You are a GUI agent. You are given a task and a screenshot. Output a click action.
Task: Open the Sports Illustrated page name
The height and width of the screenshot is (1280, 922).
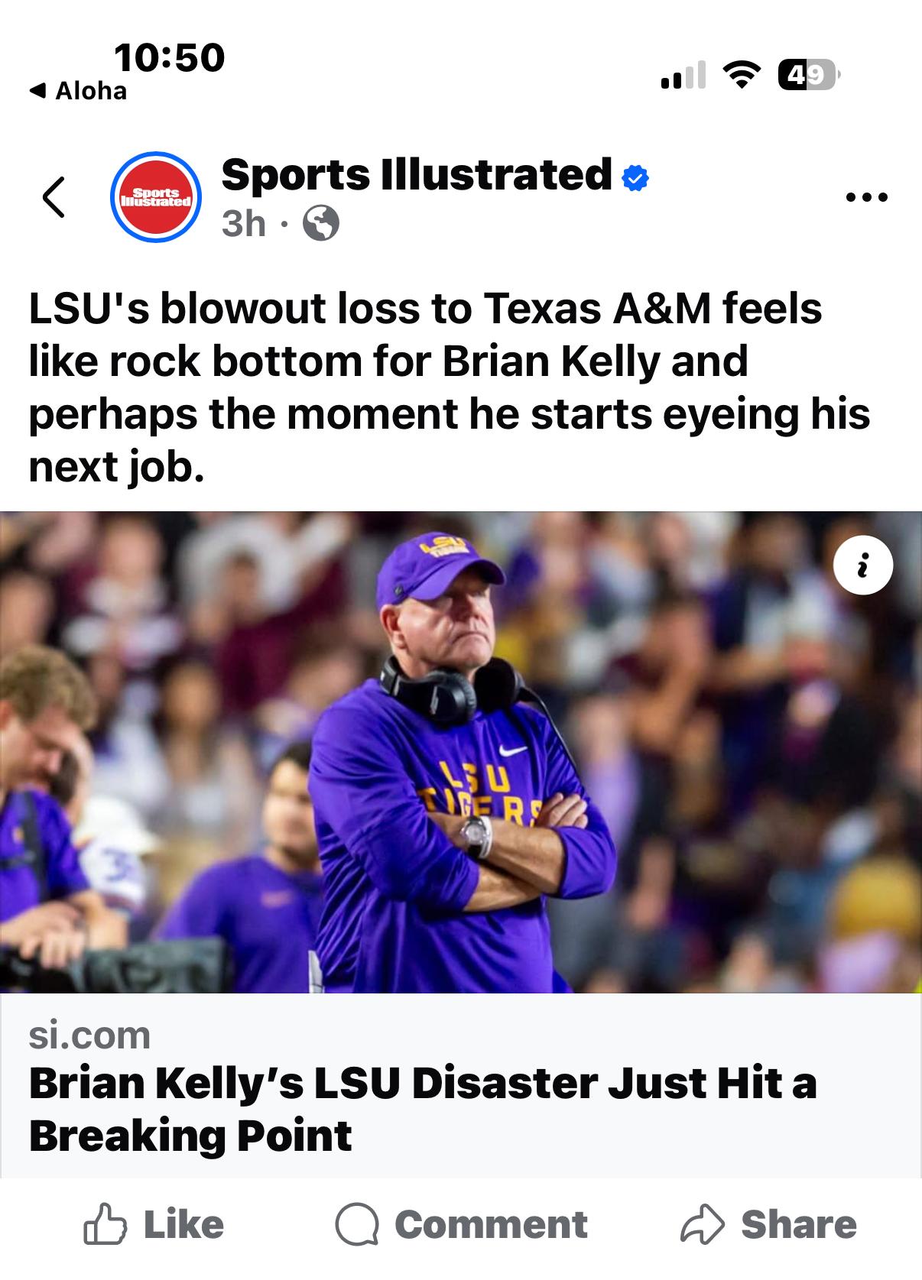[417, 175]
